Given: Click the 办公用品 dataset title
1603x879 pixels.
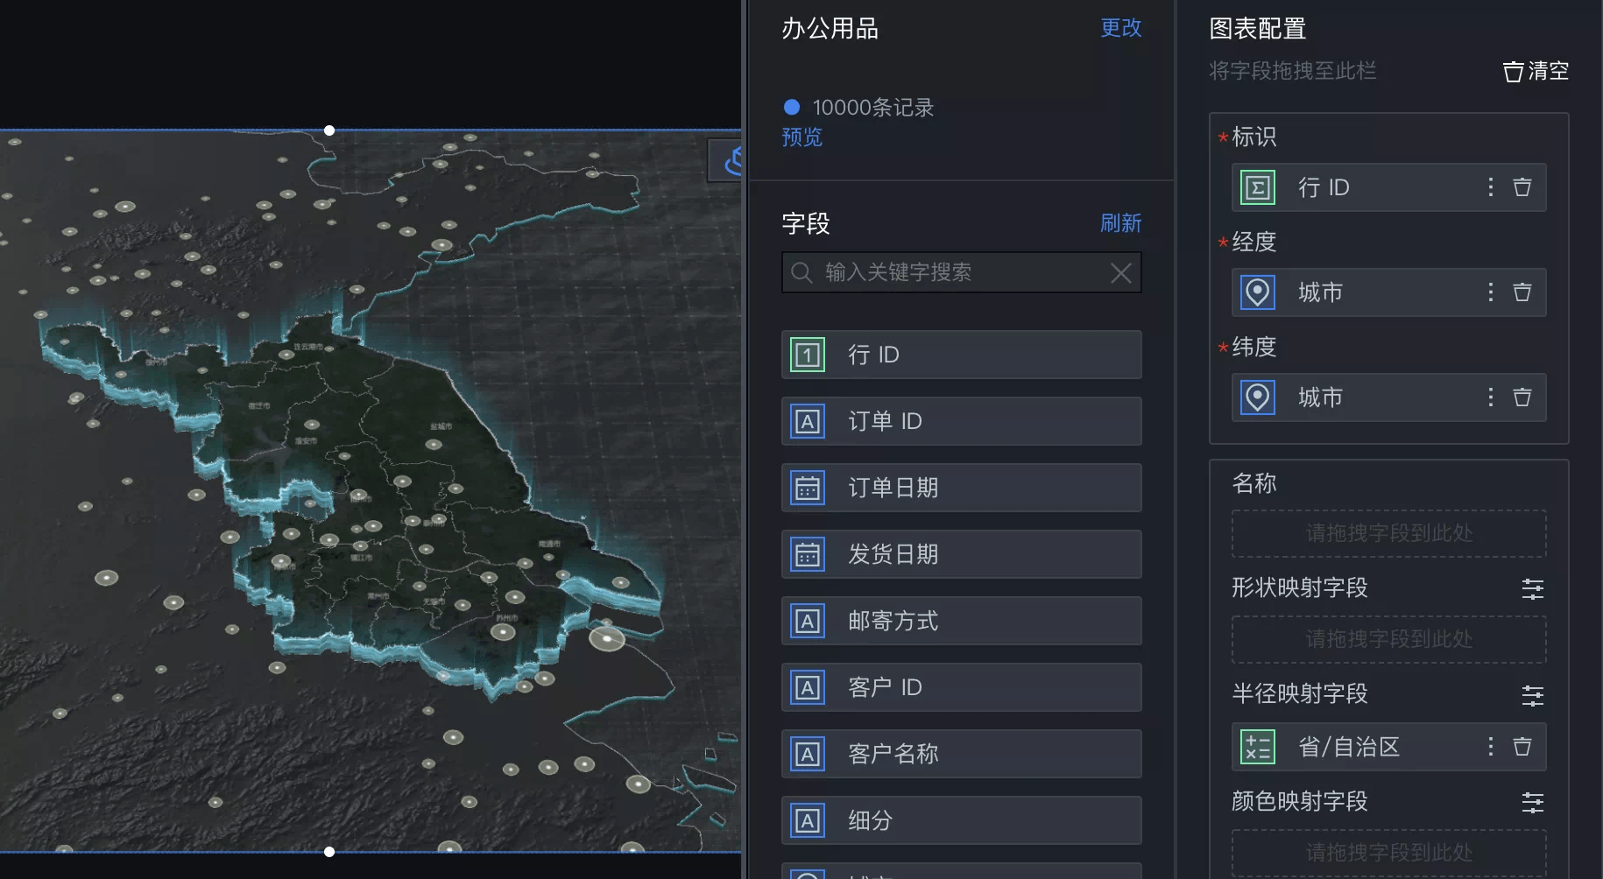Looking at the screenshot, I should click(x=830, y=29).
